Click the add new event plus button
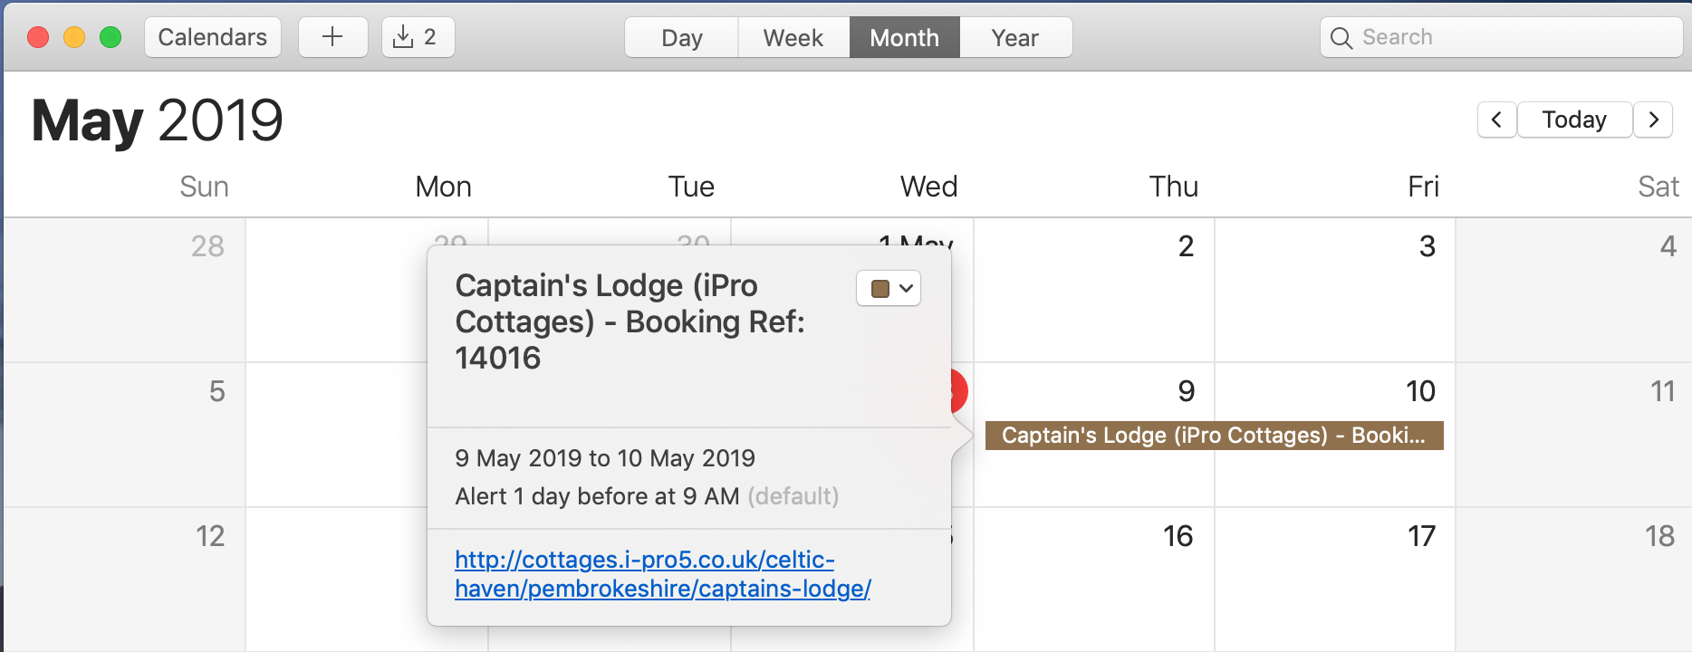This screenshot has height=652, width=1692. (333, 37)
